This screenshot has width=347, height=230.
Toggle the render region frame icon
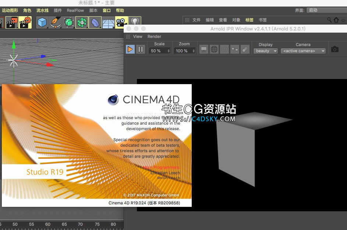(x=224, y=49)
